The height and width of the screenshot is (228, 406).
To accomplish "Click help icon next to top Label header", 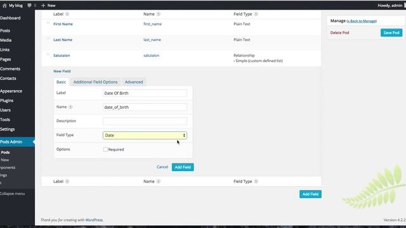I will click(x=67, y=14).
